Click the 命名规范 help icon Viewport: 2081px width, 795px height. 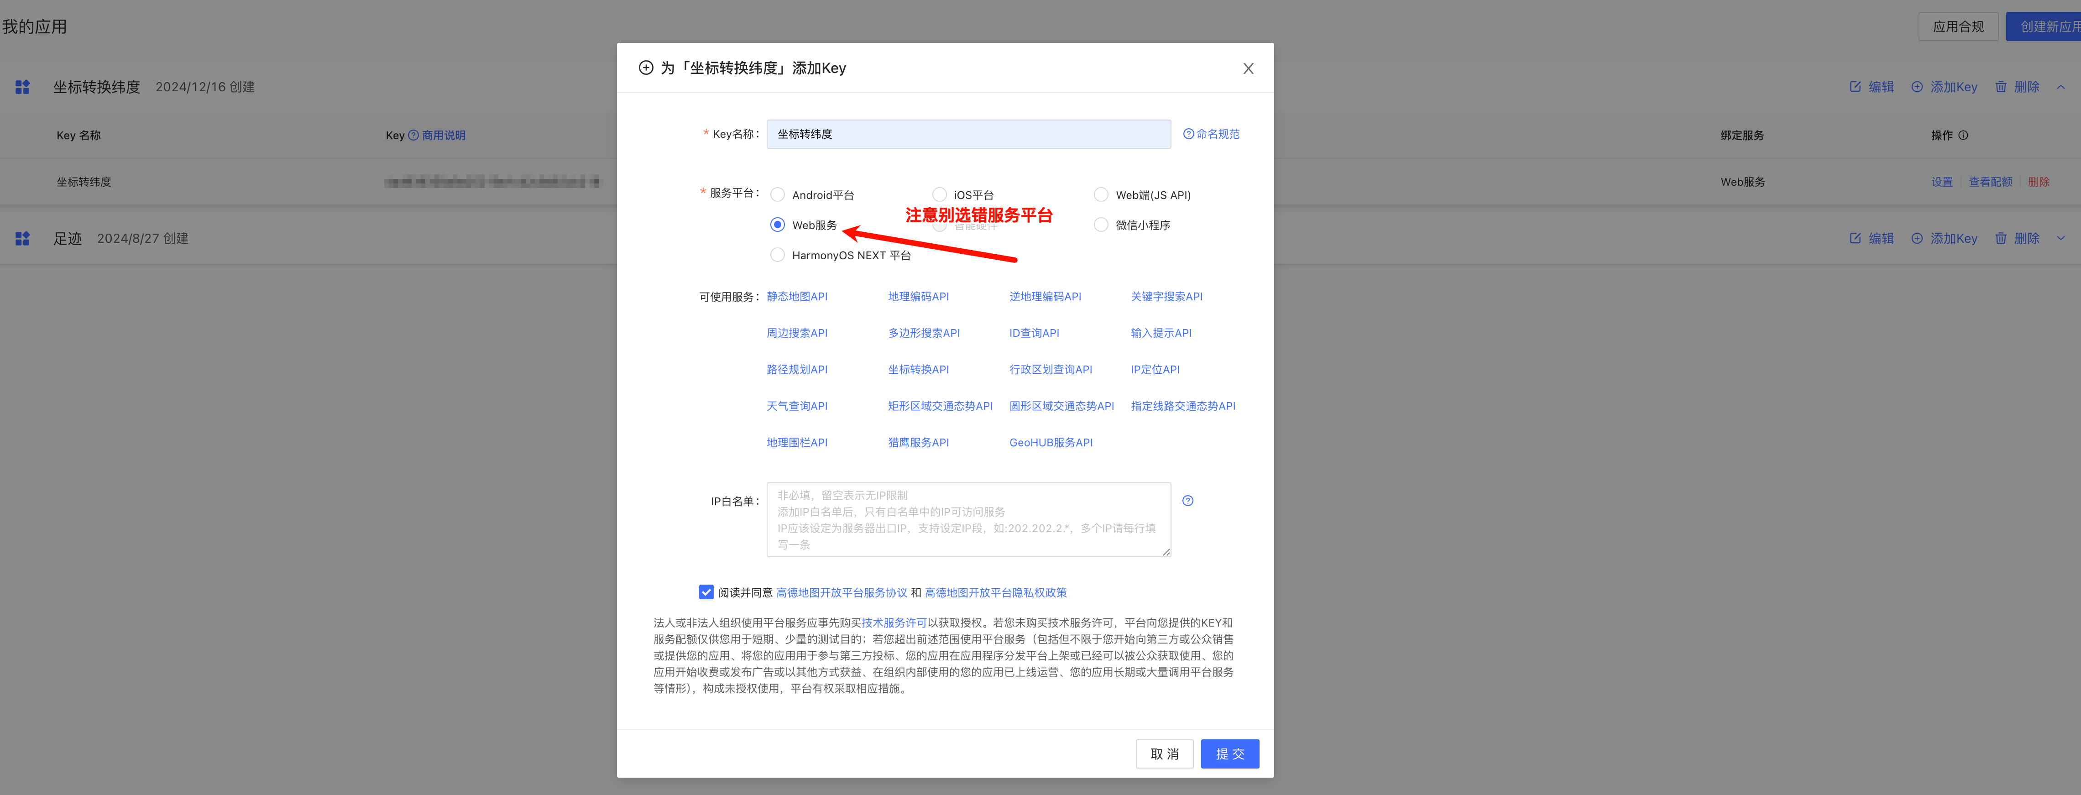1187,134
